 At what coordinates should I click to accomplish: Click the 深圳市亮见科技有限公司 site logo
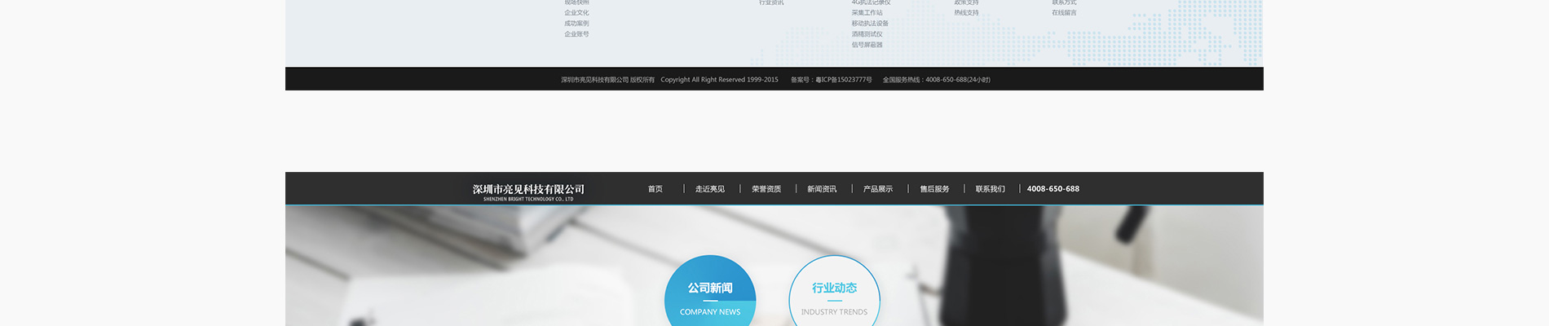528,192
